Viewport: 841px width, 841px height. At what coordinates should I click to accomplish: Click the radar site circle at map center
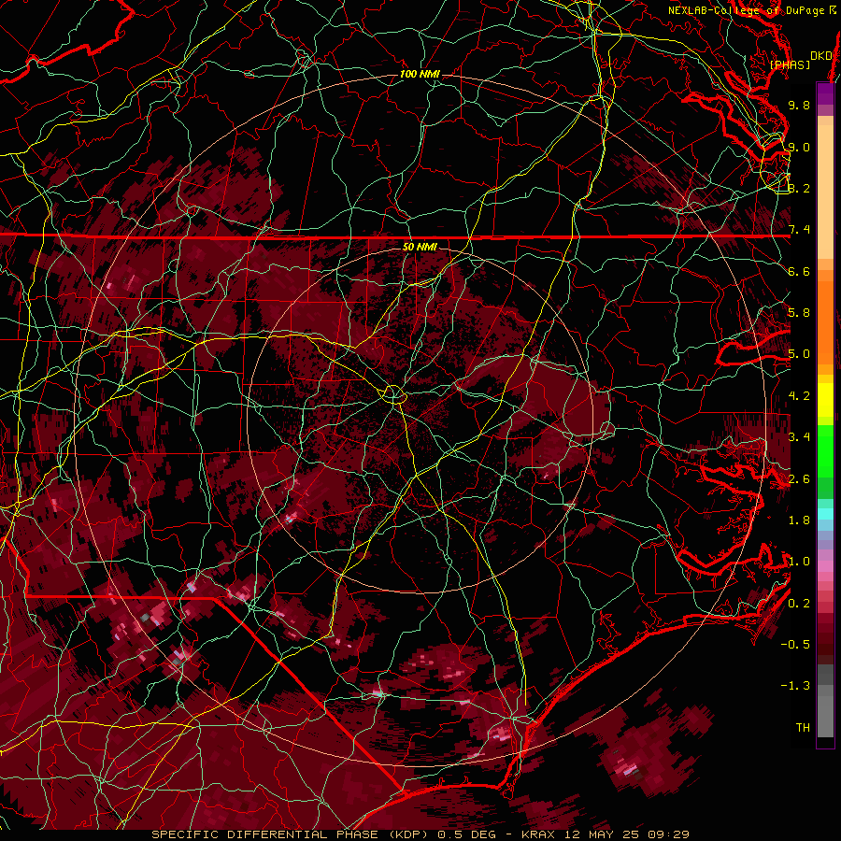click(394, 394)
